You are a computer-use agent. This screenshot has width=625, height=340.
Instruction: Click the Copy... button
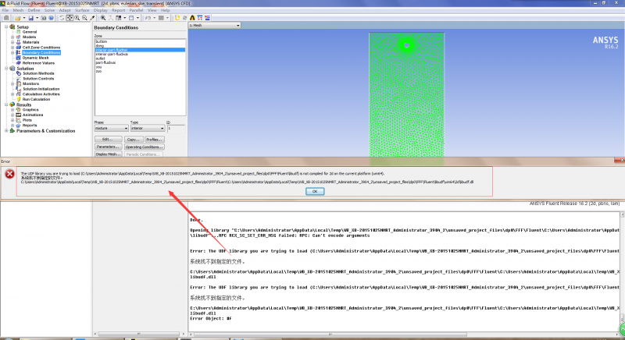coord(133,139)
